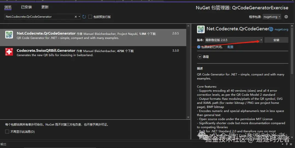This screenshot has height=148, width=295.
Task: Pin the 输出 panel with the pushpin
Action: tap(287, 144)
